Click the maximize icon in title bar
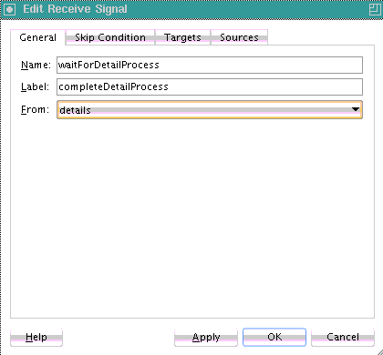The image size is (383, 355). (375, 9)
